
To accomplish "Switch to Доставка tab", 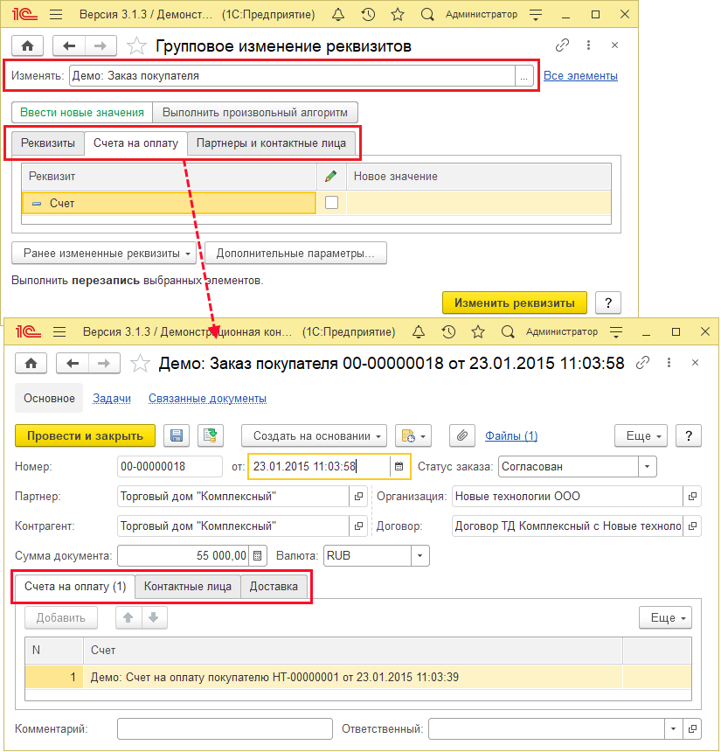I will [x=274, y=587].
